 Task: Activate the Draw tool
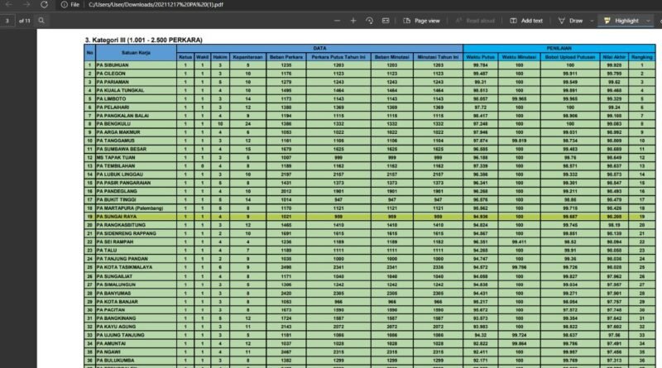(570, 20)
